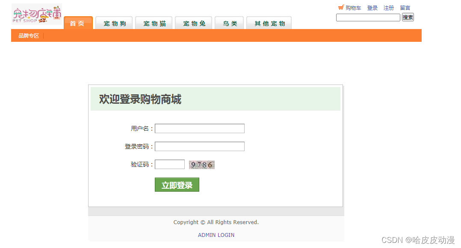Open the 宠物狗 tab
The height and width of the screenshot is (248, 461).
click(x=114, y=23)
